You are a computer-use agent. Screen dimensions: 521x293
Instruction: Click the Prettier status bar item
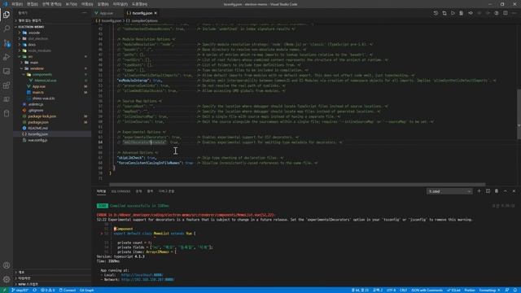[470, 291]
